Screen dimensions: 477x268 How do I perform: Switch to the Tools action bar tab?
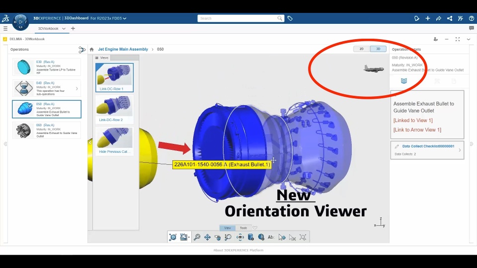pos(243,228)
